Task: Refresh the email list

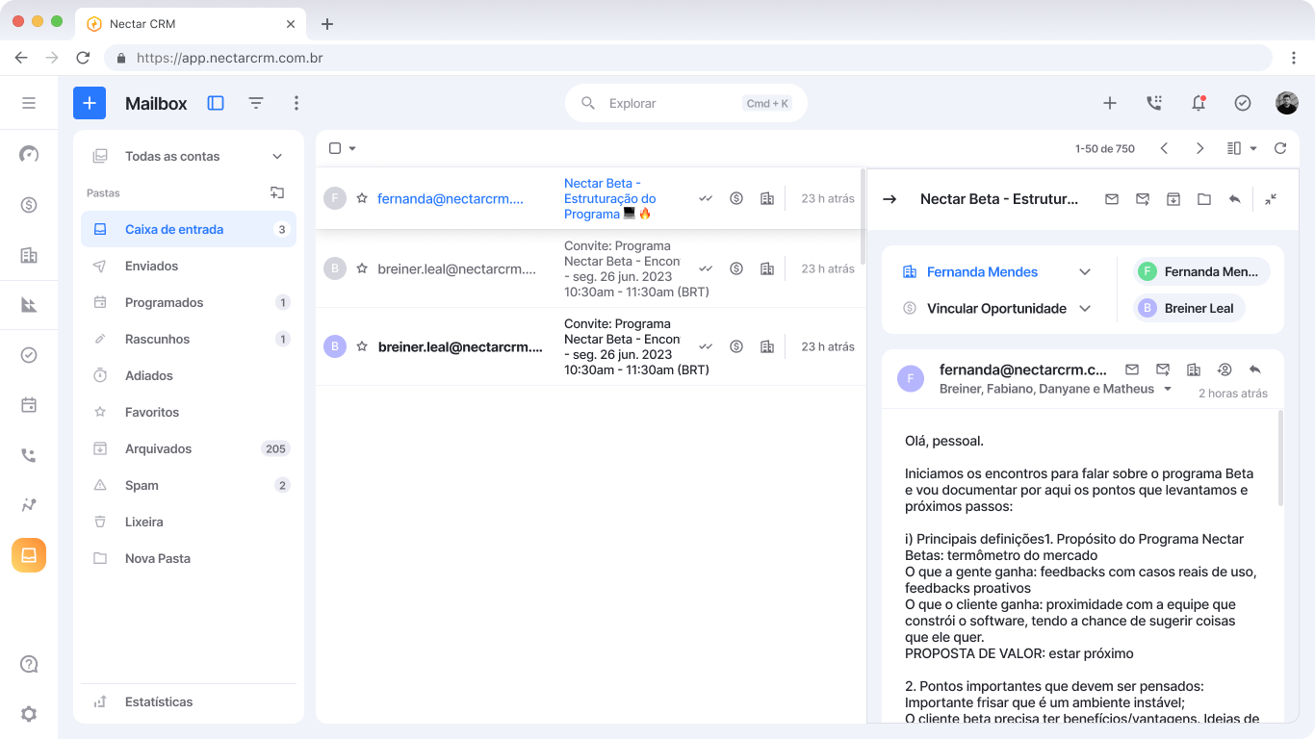Action: point(1280,148)
